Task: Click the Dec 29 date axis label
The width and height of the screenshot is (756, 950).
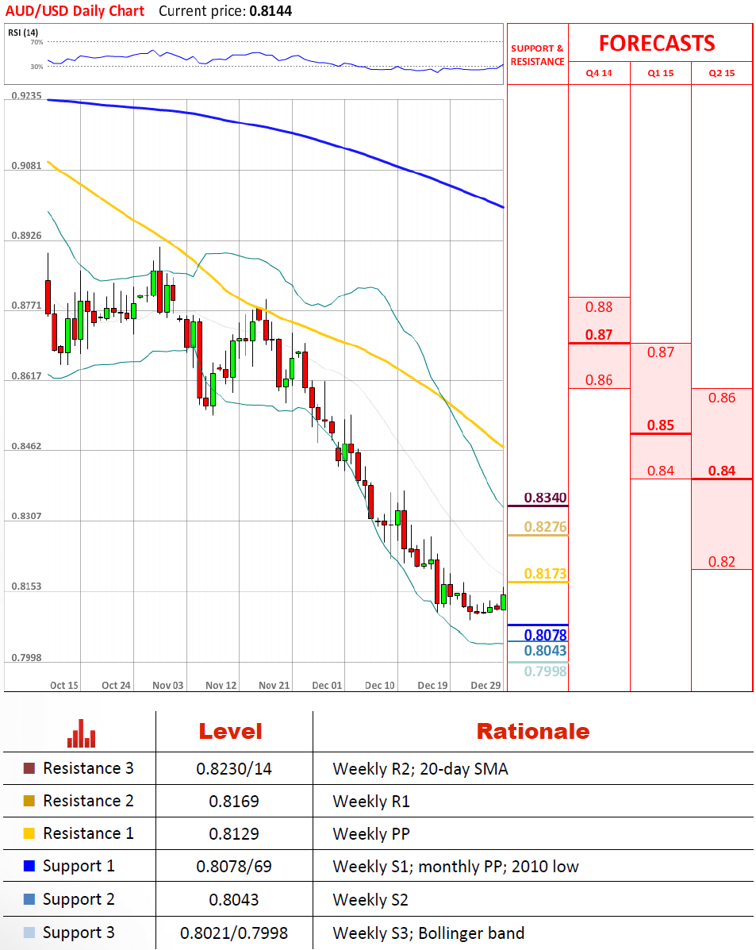Action: point(485,685)
